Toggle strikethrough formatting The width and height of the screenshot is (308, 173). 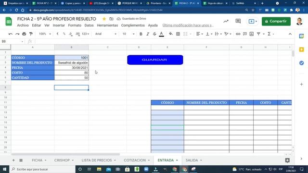[x=154, y=34]
